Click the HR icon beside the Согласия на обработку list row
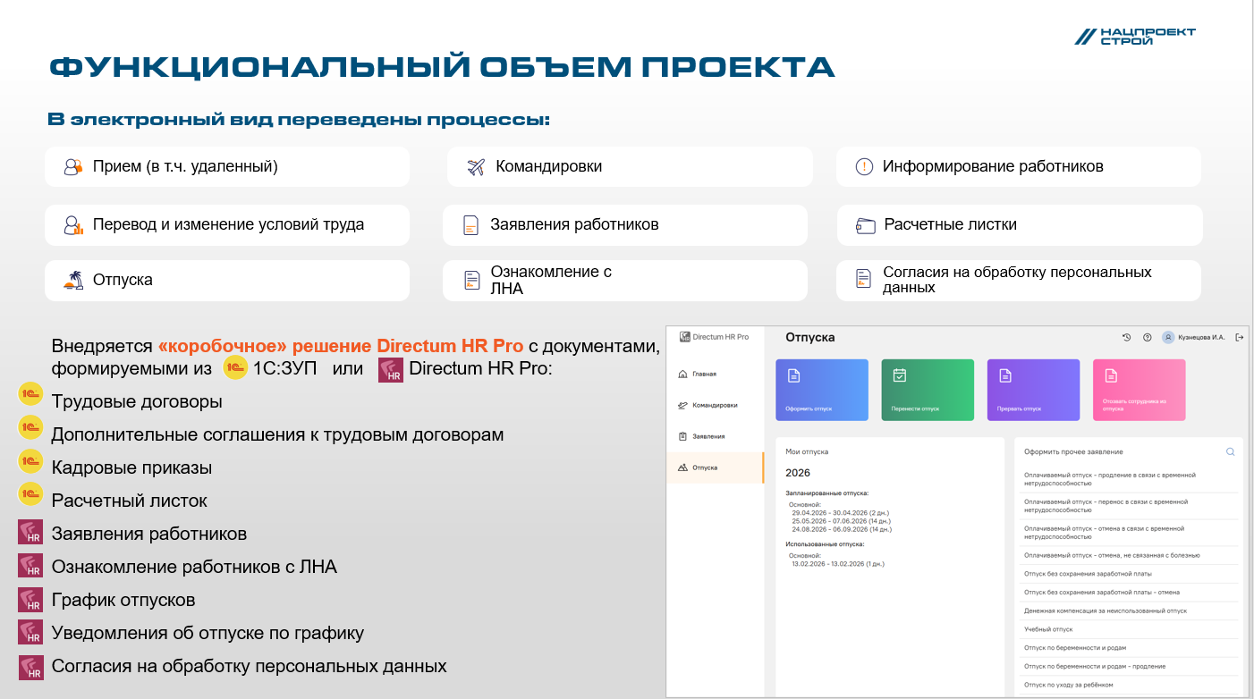Screen dimensions: 1254x699 (31, 667)
